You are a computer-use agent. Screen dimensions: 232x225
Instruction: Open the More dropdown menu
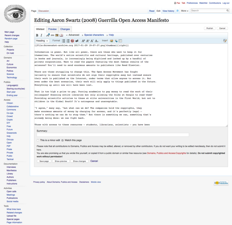coord(185,11)
